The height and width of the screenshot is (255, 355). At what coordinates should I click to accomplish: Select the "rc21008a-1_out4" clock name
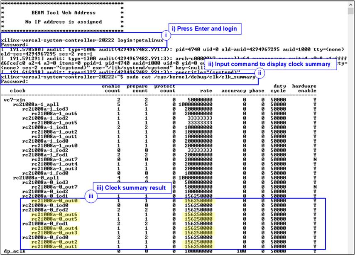54,164
